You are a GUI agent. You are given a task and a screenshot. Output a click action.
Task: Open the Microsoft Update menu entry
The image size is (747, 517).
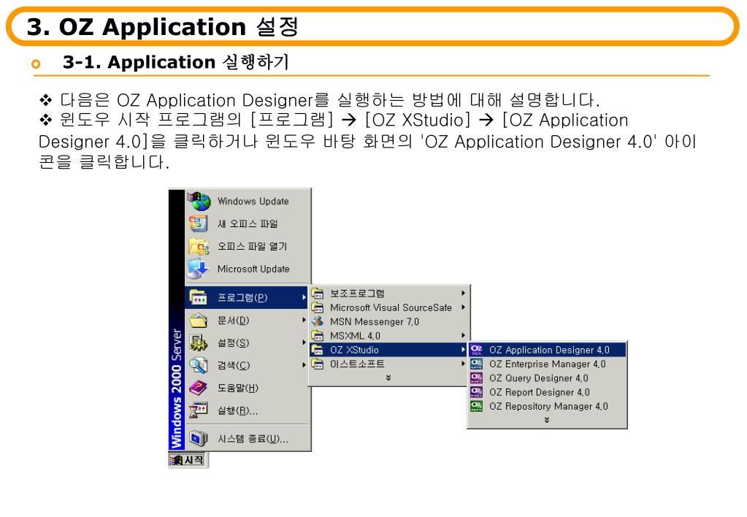tap(248, 269)
